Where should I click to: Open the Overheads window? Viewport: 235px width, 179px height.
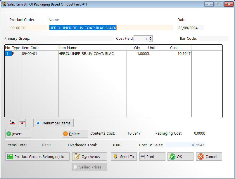point(89,157)
